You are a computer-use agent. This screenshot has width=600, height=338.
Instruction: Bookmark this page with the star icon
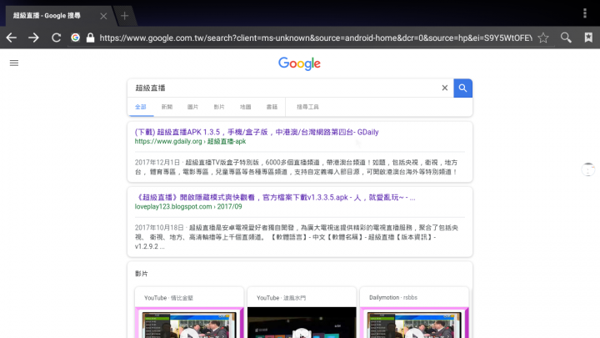543,38
